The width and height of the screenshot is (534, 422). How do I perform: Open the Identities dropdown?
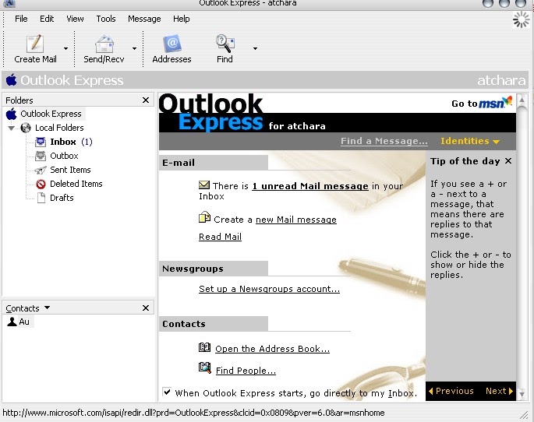[469, 141]
